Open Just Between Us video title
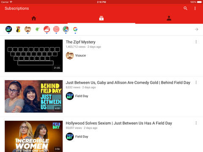The image size is (203, 152). (128, 83)
